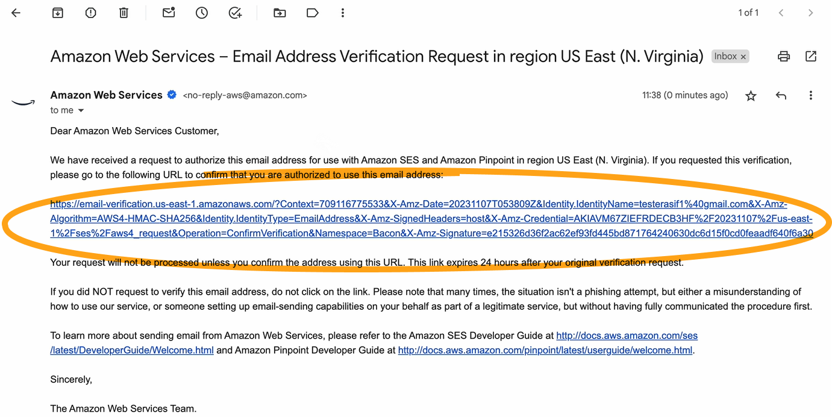
Task: Open the email in a new window
Action: [x=811, y=57]
